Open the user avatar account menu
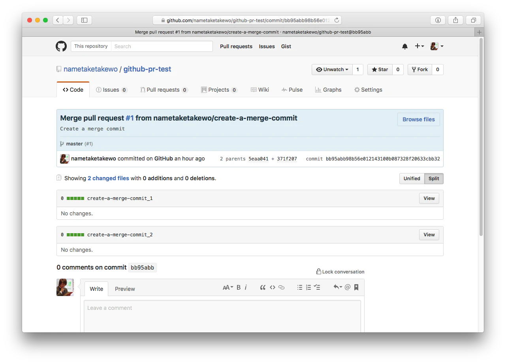The height and width of the screenshot is (364, 506). click(437, 46)
